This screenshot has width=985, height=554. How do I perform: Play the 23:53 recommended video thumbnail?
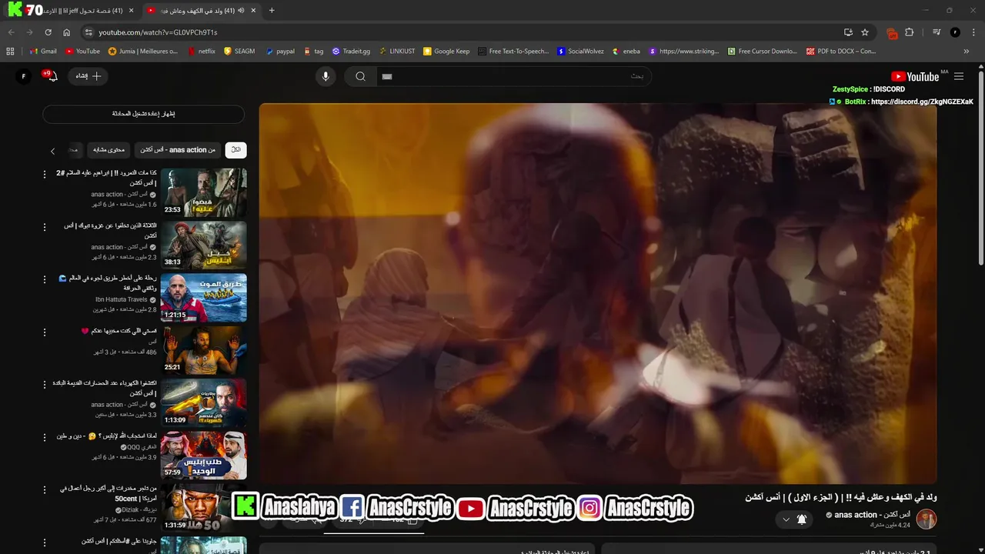pyautogui.click(x=204, y=192)
